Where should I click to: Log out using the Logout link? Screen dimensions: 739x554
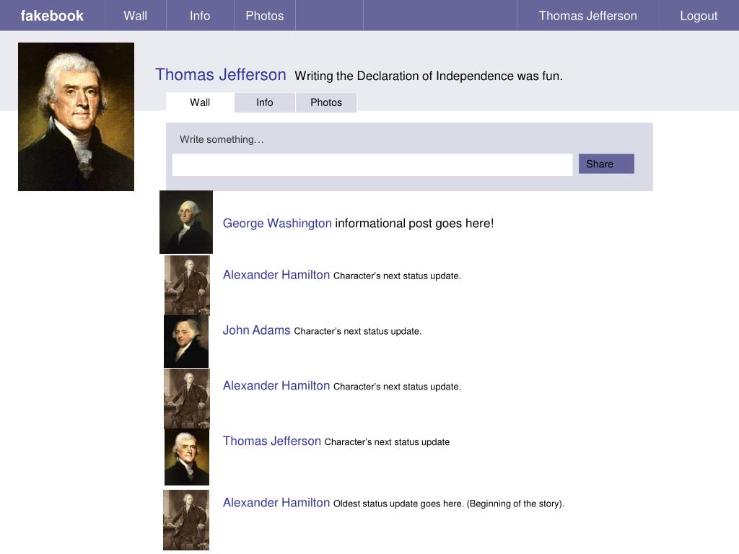click(699, 16)
